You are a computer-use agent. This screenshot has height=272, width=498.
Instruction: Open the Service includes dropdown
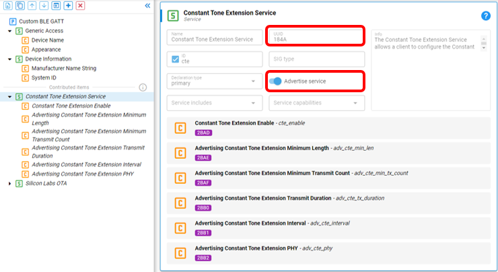[x=215, y=103]
